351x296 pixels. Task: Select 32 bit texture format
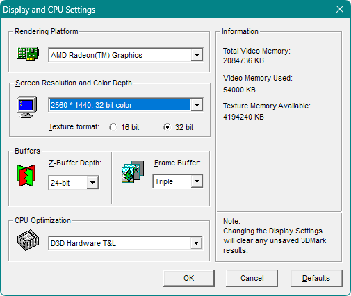click(167, 127)
